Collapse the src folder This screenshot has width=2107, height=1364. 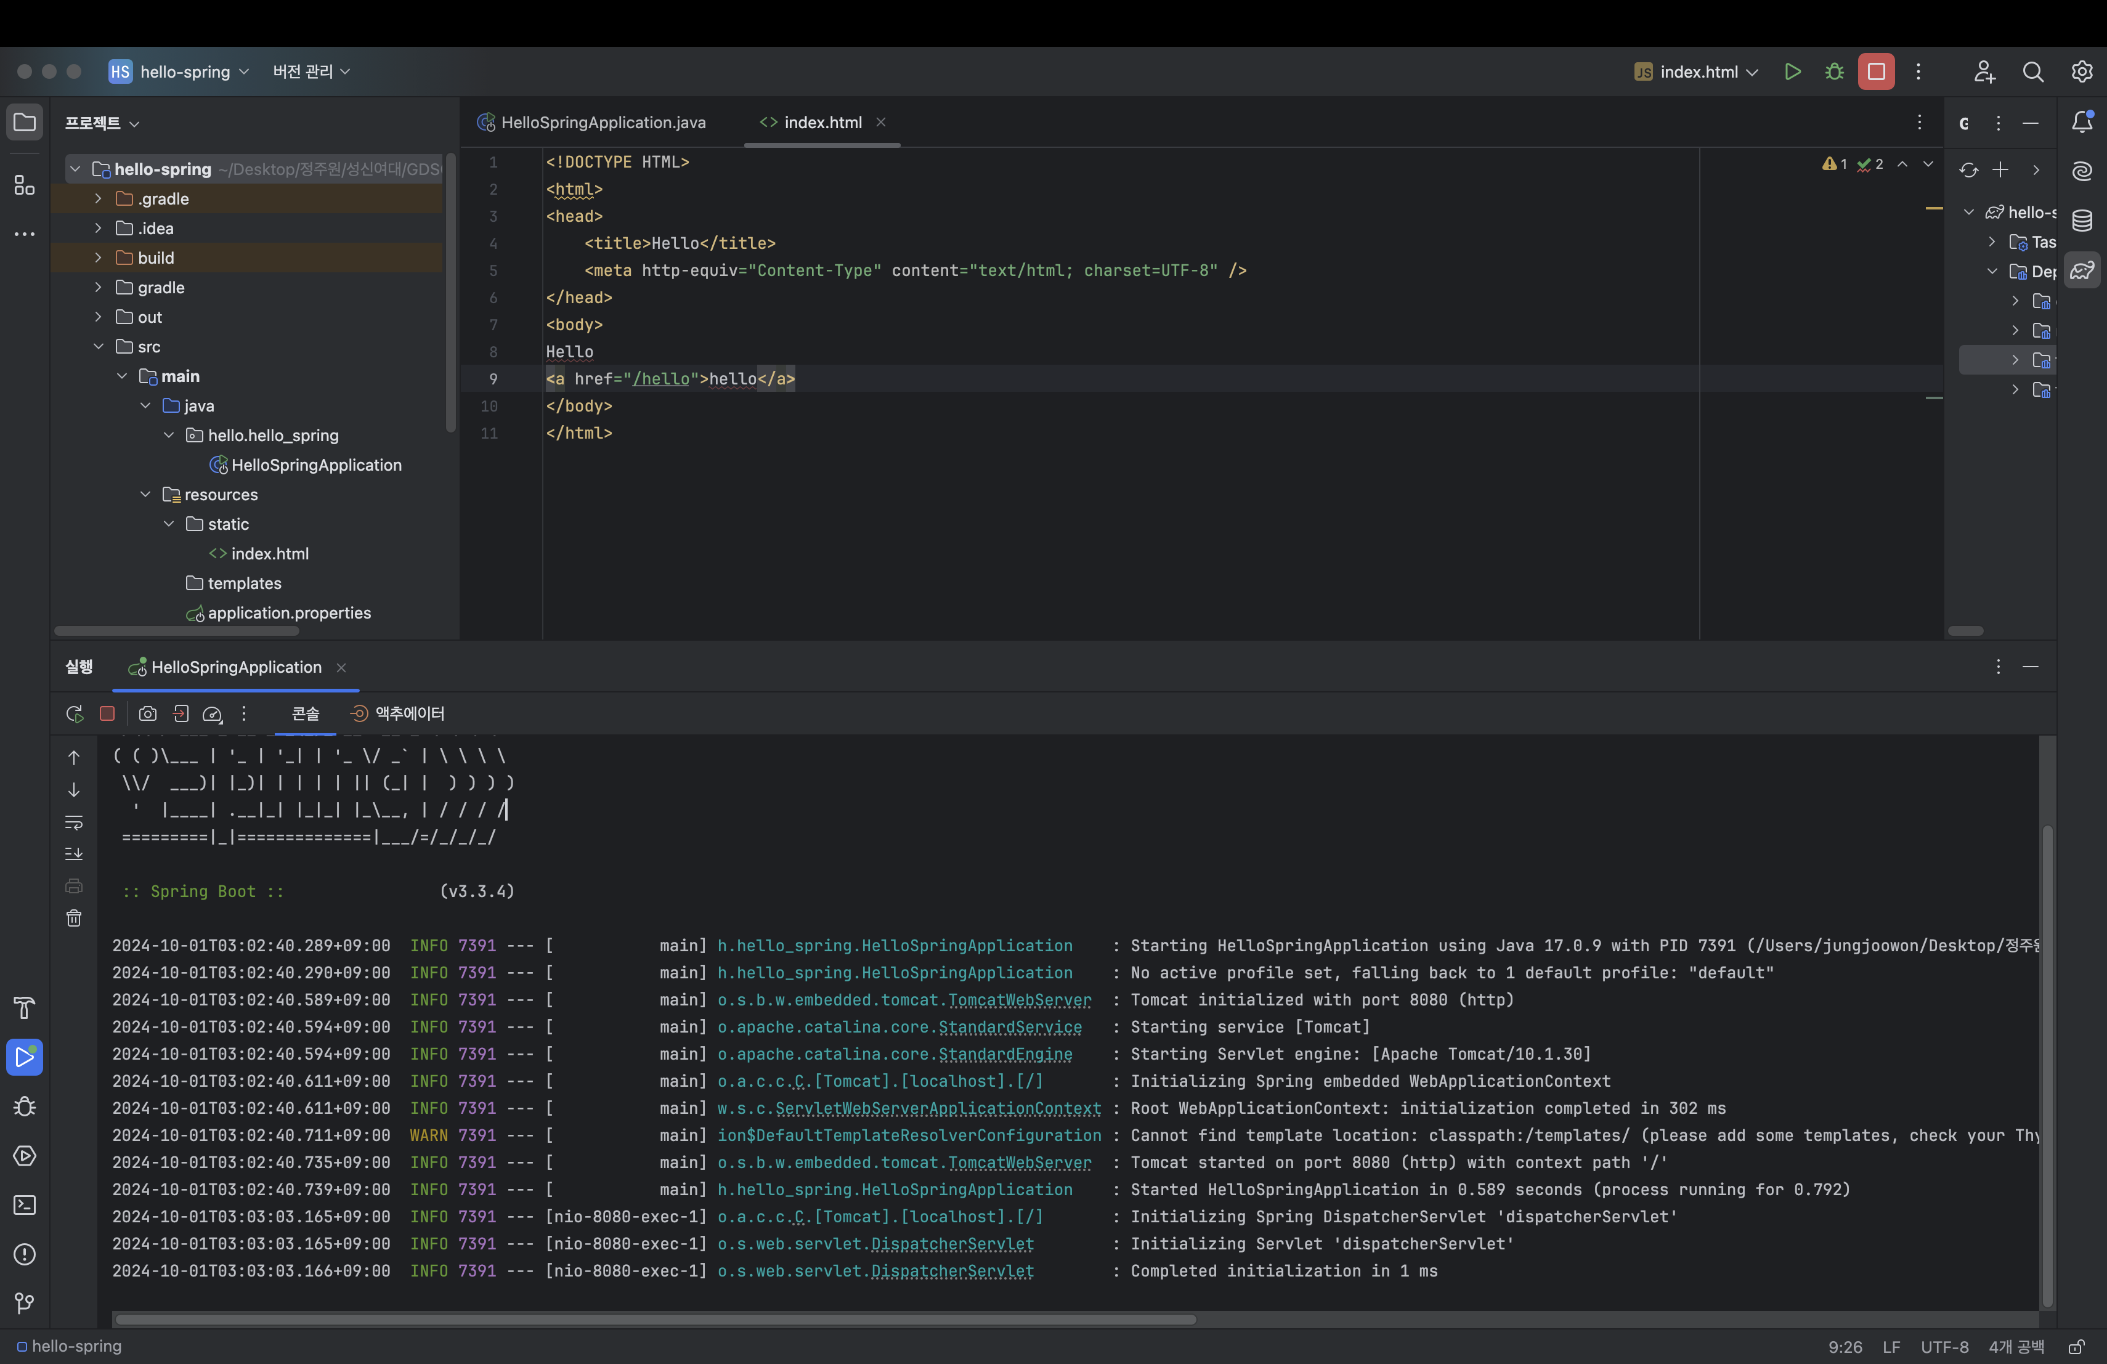click(x=99, y=346)
